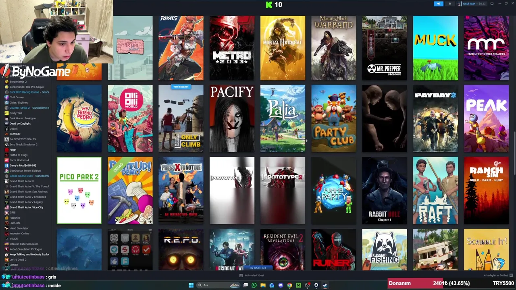
Task: Click the Garry's Mod blue g icon
Action: (6, 166)
